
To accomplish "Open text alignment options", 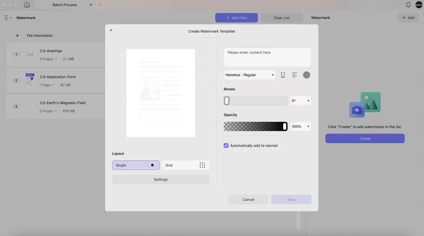I will click(295, 75).
